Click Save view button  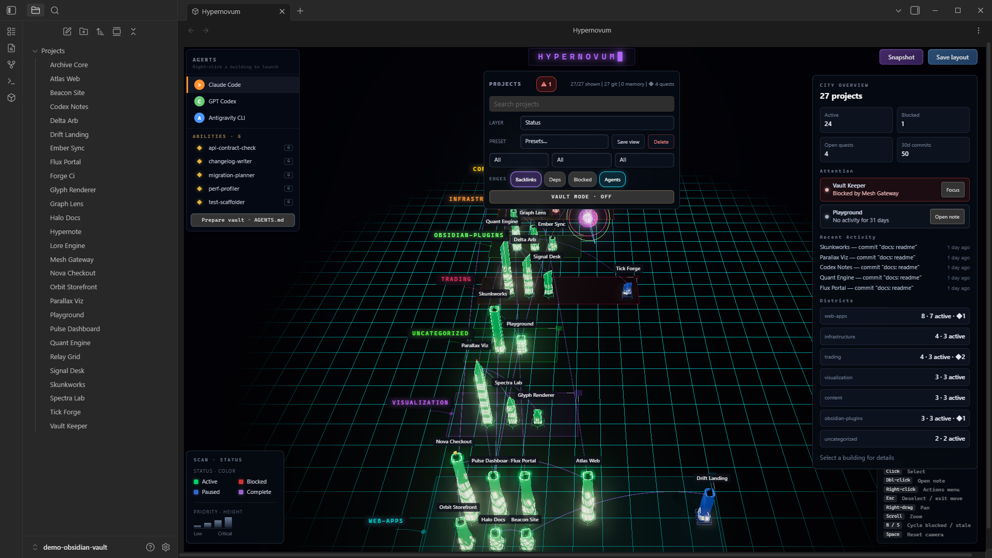pos(628,142)
